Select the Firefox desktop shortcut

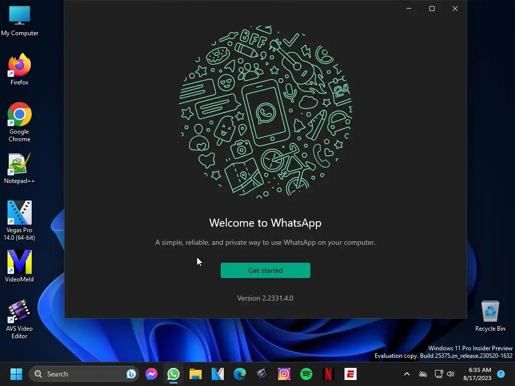(20, 69)
